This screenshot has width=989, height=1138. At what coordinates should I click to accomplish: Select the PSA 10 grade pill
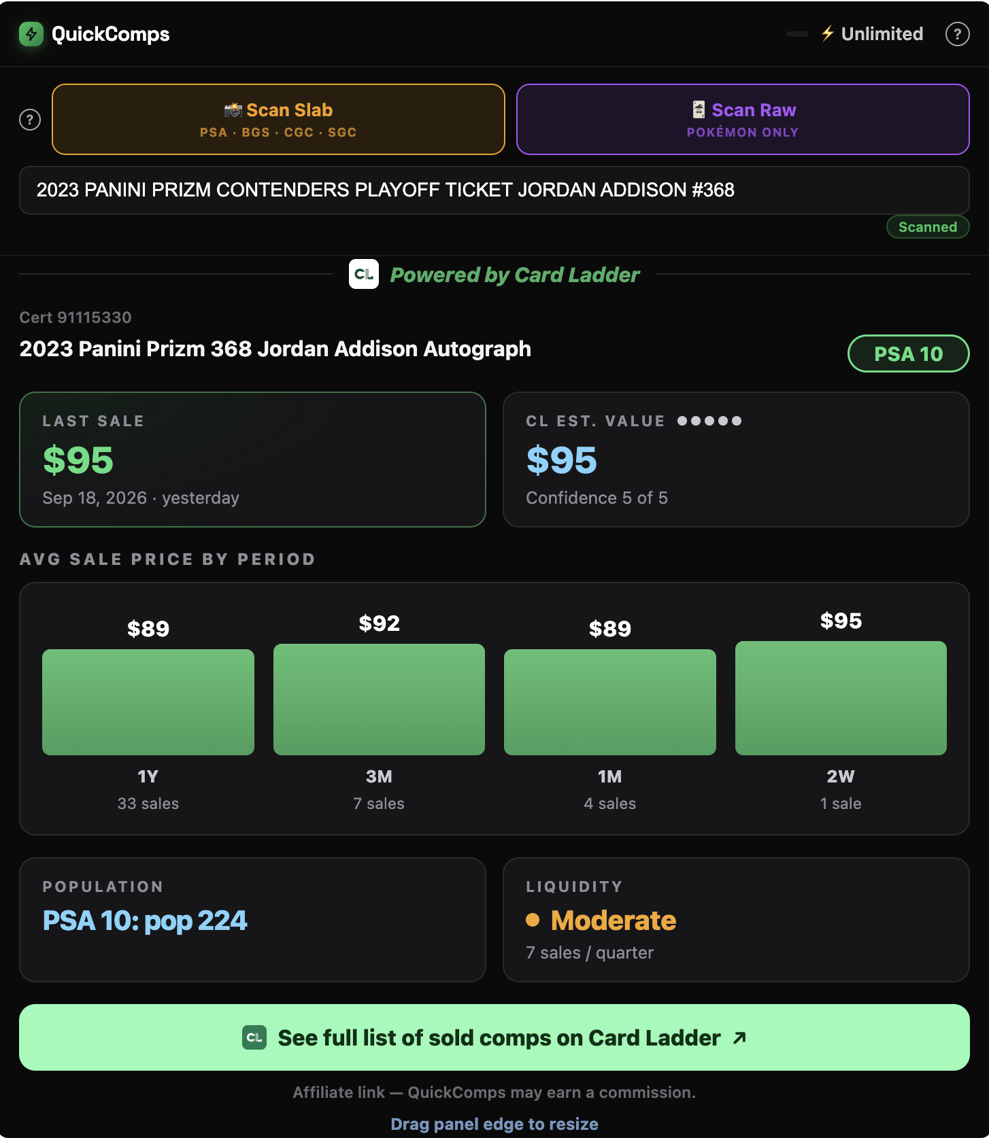tap(908, 354)
